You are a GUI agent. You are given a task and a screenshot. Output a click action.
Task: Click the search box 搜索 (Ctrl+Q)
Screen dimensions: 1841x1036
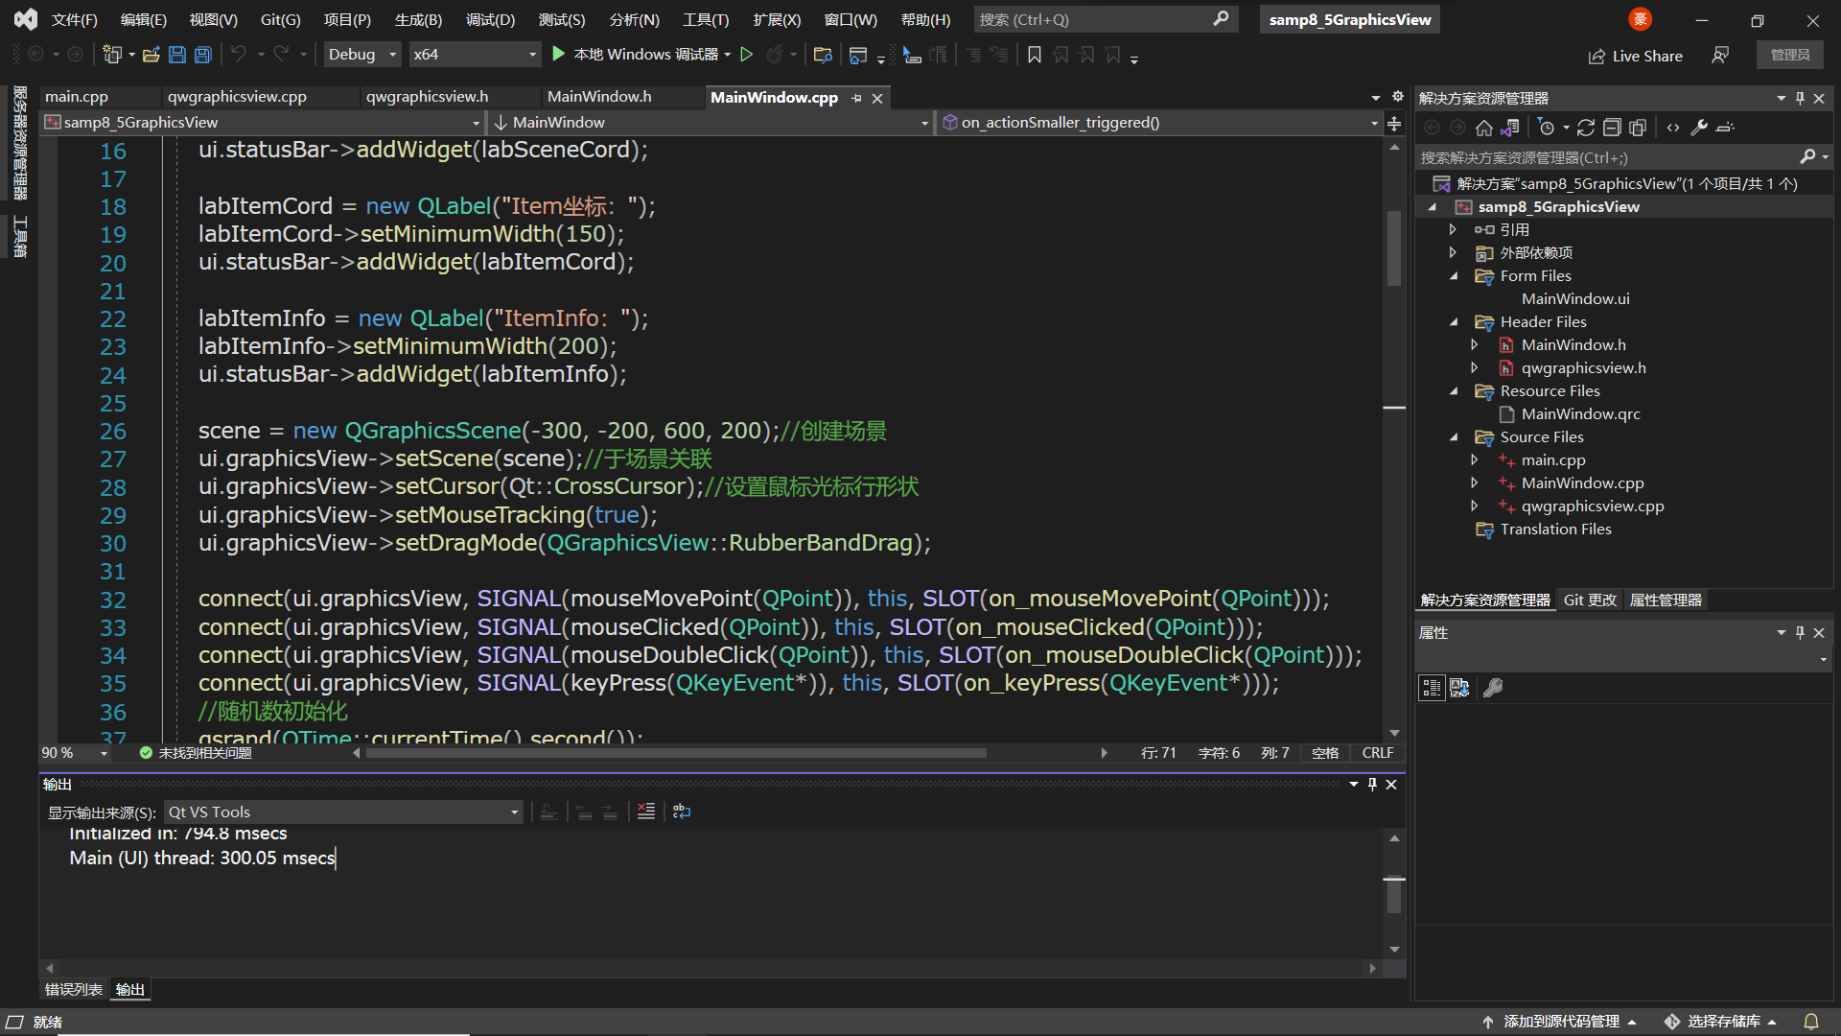click(1093, 19)
